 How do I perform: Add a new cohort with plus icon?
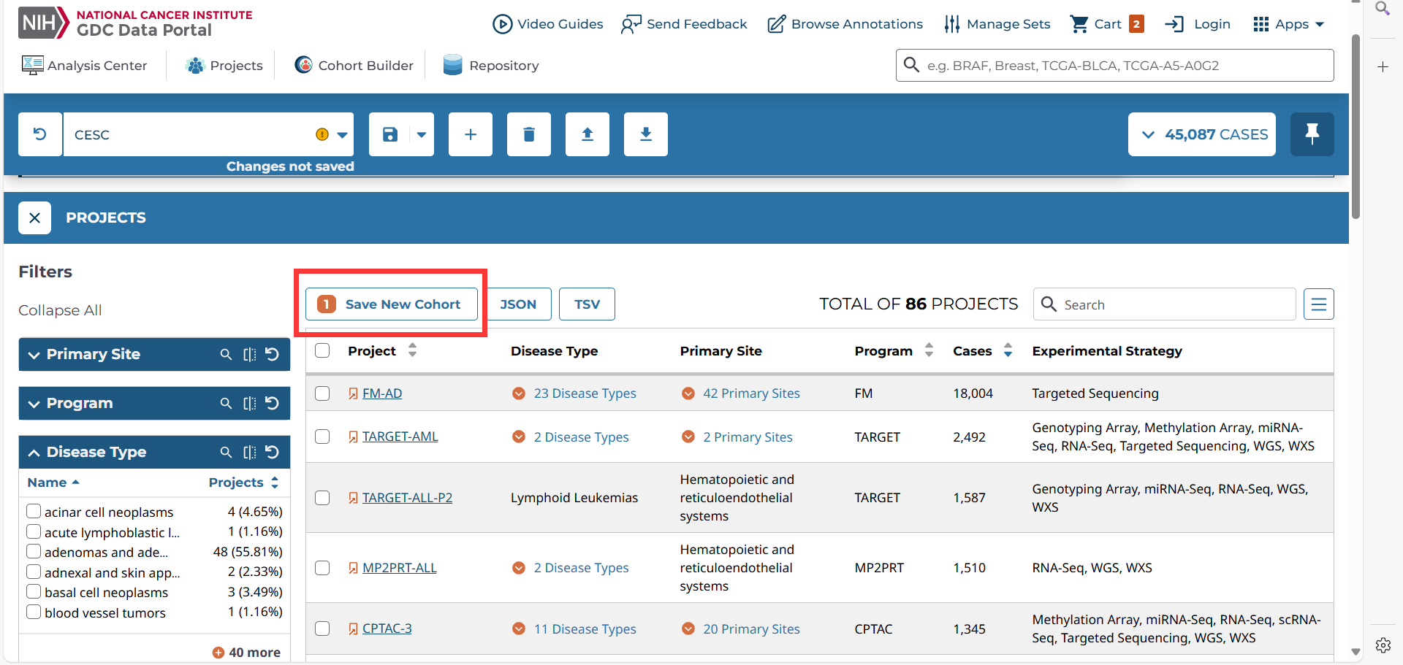click(471, 134)
